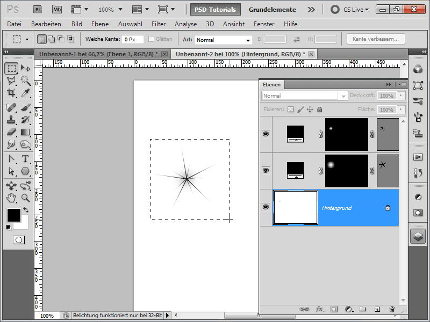Choose Subtract from Selection mode
This screenshot has height=322, width=430.
click(x=61, y=39)
